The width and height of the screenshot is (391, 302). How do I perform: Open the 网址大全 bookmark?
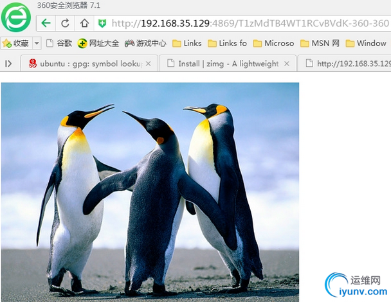click(x=98, y=43)
